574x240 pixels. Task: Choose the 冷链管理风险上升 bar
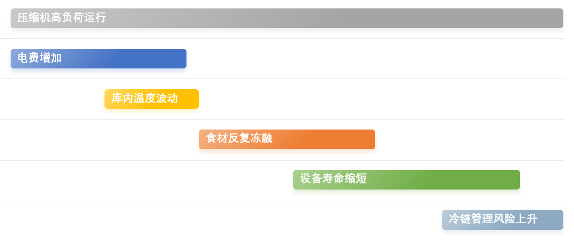(x=502, y=220)
